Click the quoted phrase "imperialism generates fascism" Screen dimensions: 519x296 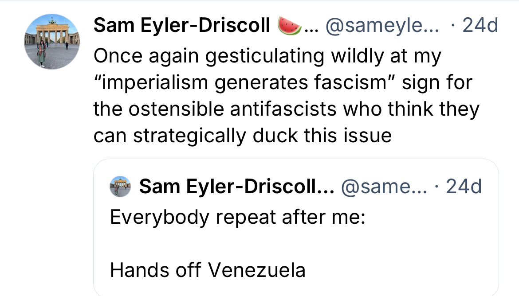pos(244,82)
